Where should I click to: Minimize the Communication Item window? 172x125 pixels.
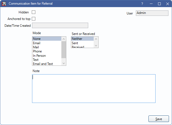coord(151,4)
